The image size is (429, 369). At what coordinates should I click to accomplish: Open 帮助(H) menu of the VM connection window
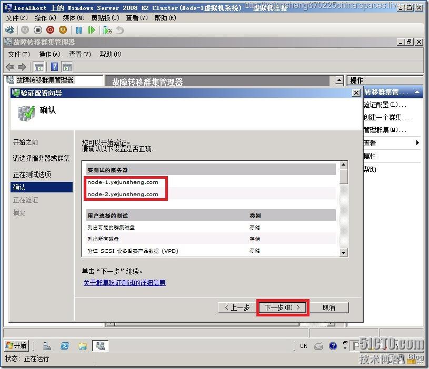pyautogui.click(x=165, y=18)
